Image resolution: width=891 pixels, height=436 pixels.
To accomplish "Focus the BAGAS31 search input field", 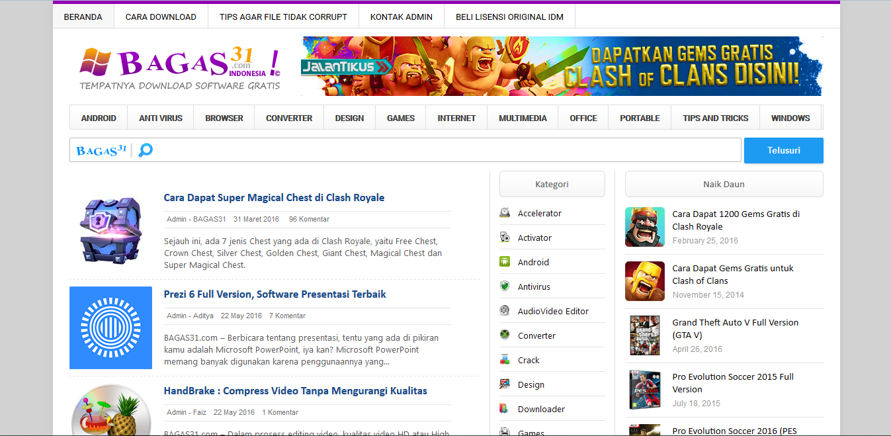I will 405,150.
